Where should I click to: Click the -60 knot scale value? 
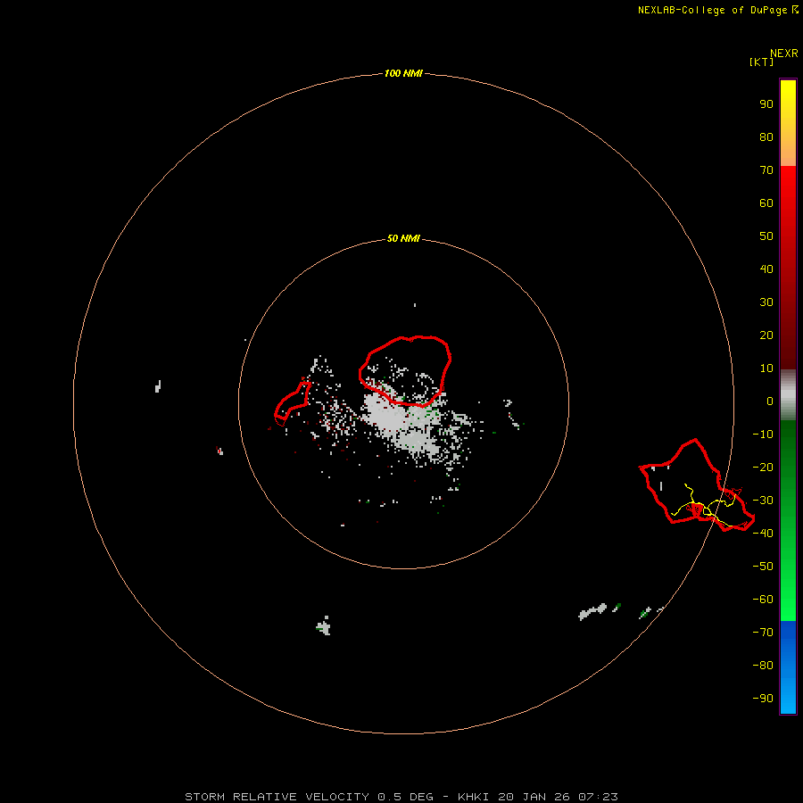[763, 600]
